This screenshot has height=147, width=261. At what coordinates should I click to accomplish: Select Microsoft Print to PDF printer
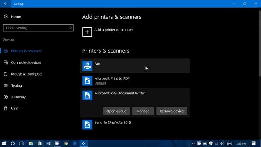point(135,81)
